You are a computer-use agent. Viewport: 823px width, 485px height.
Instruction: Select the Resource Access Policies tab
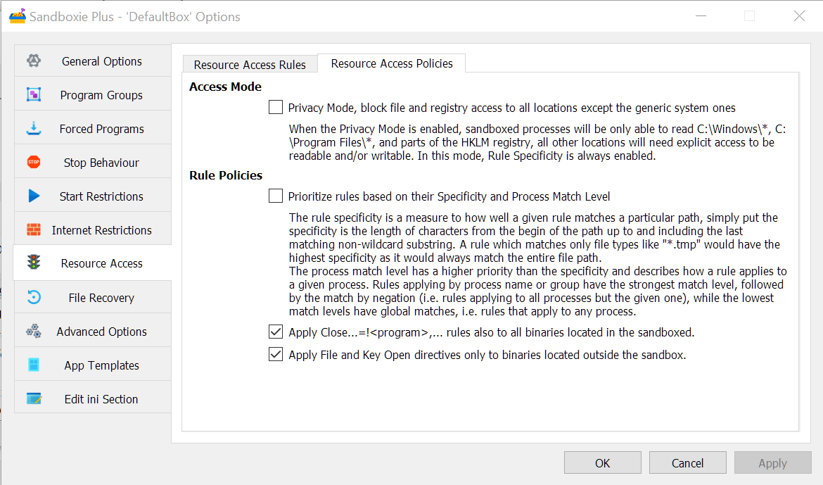(392, 63)
